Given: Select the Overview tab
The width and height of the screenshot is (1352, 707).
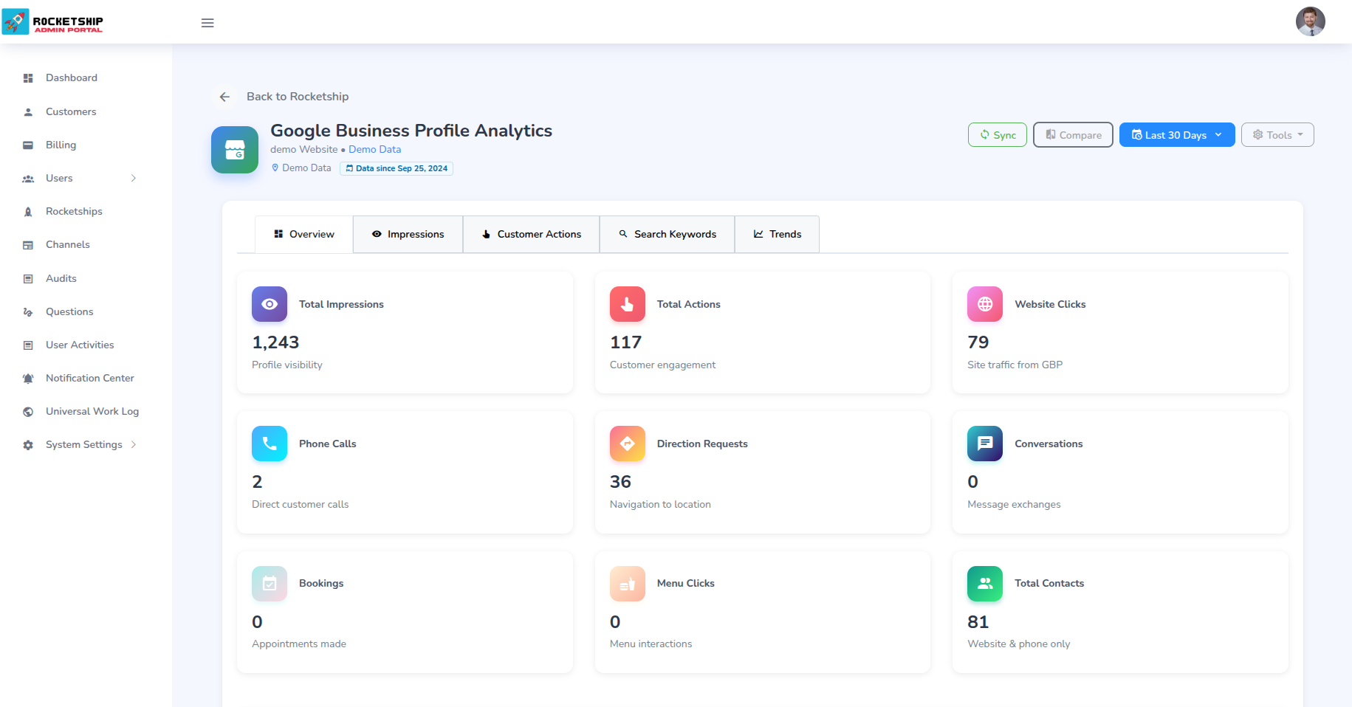Looking at the screenshot, I should point(304,235).
